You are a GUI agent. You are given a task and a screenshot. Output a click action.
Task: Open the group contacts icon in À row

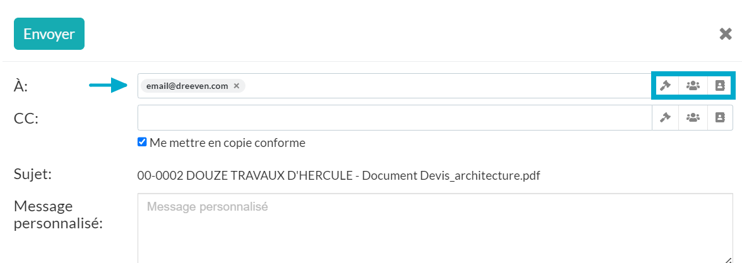point(693,86)
